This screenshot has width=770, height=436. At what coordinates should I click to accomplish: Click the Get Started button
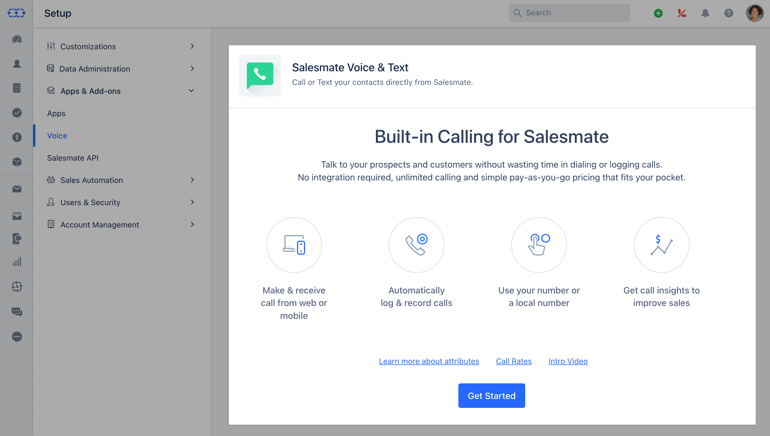point(492,395)
